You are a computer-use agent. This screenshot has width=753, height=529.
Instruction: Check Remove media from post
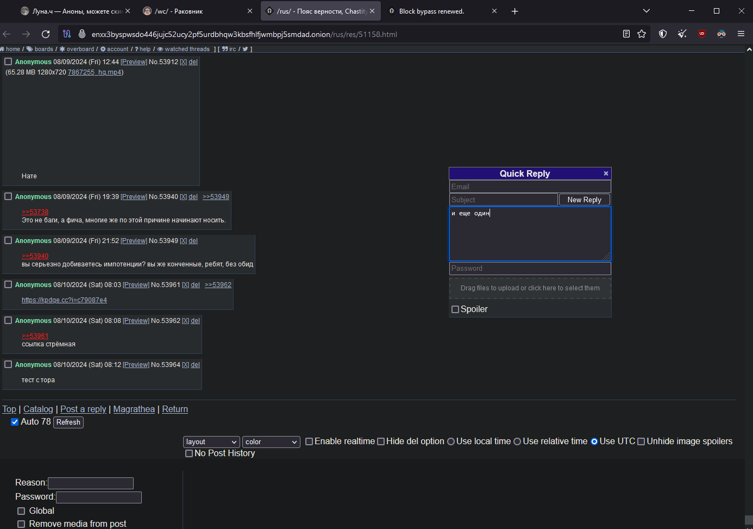point(21,524)
